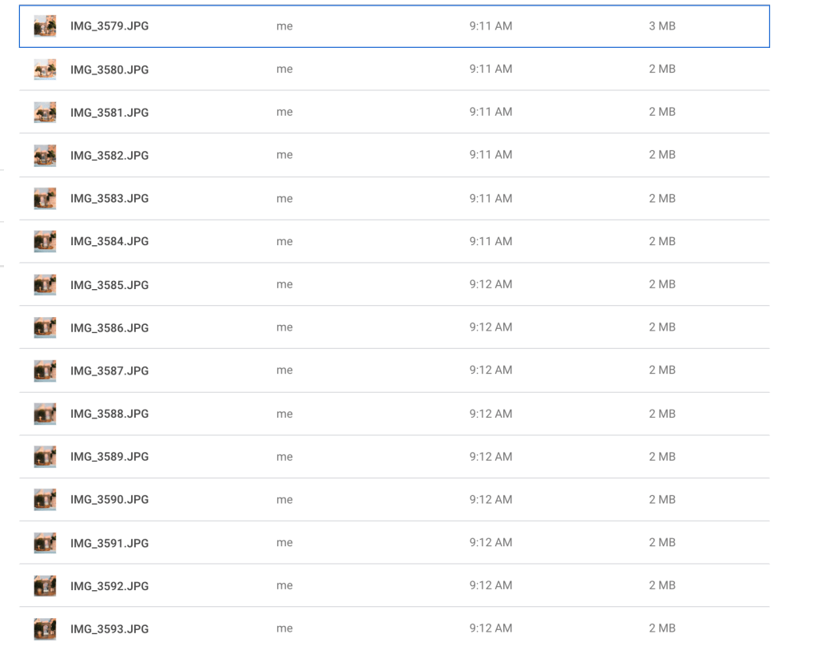Click owner 'me' in the IMG_3579.JPG row

[284, 26]
